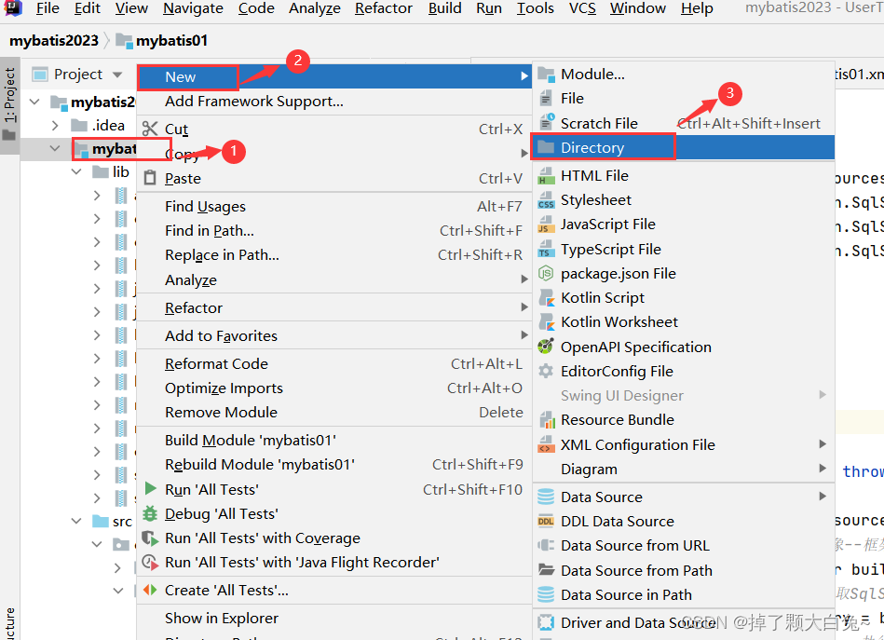Collapse the mybatis2023 root tree node
Image resolution: width=884 pixels, height=640 pixels.
tap(34, 102)
